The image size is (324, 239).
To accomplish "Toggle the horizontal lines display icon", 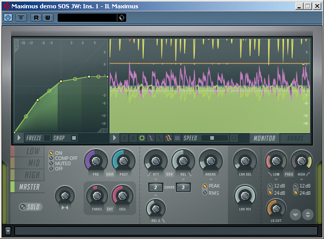I will (x=177, y=138).
